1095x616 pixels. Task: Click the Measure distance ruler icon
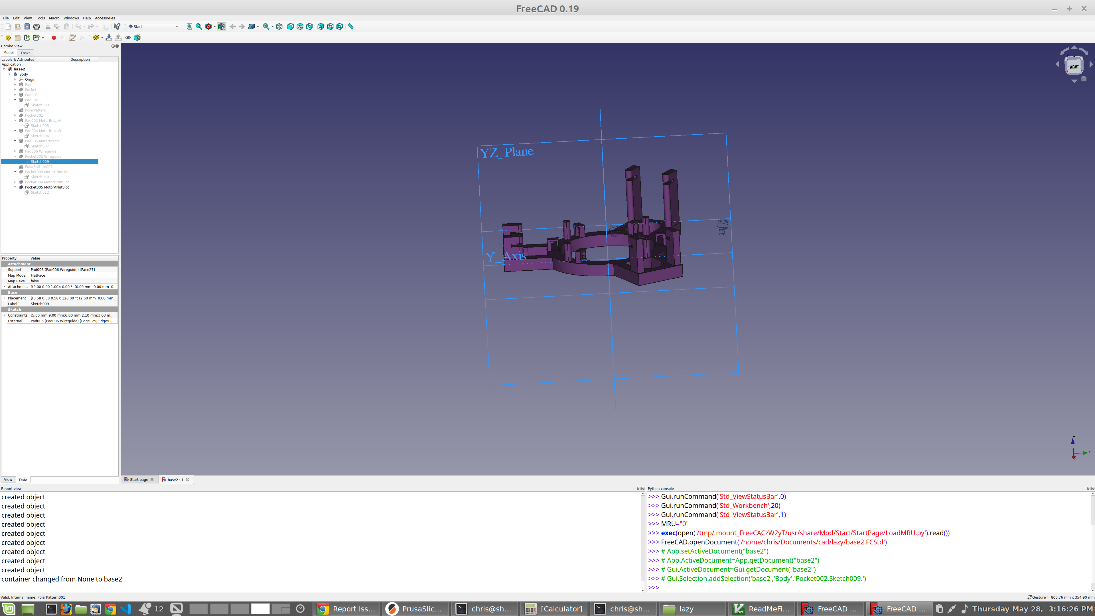click(x=351, y=26)
